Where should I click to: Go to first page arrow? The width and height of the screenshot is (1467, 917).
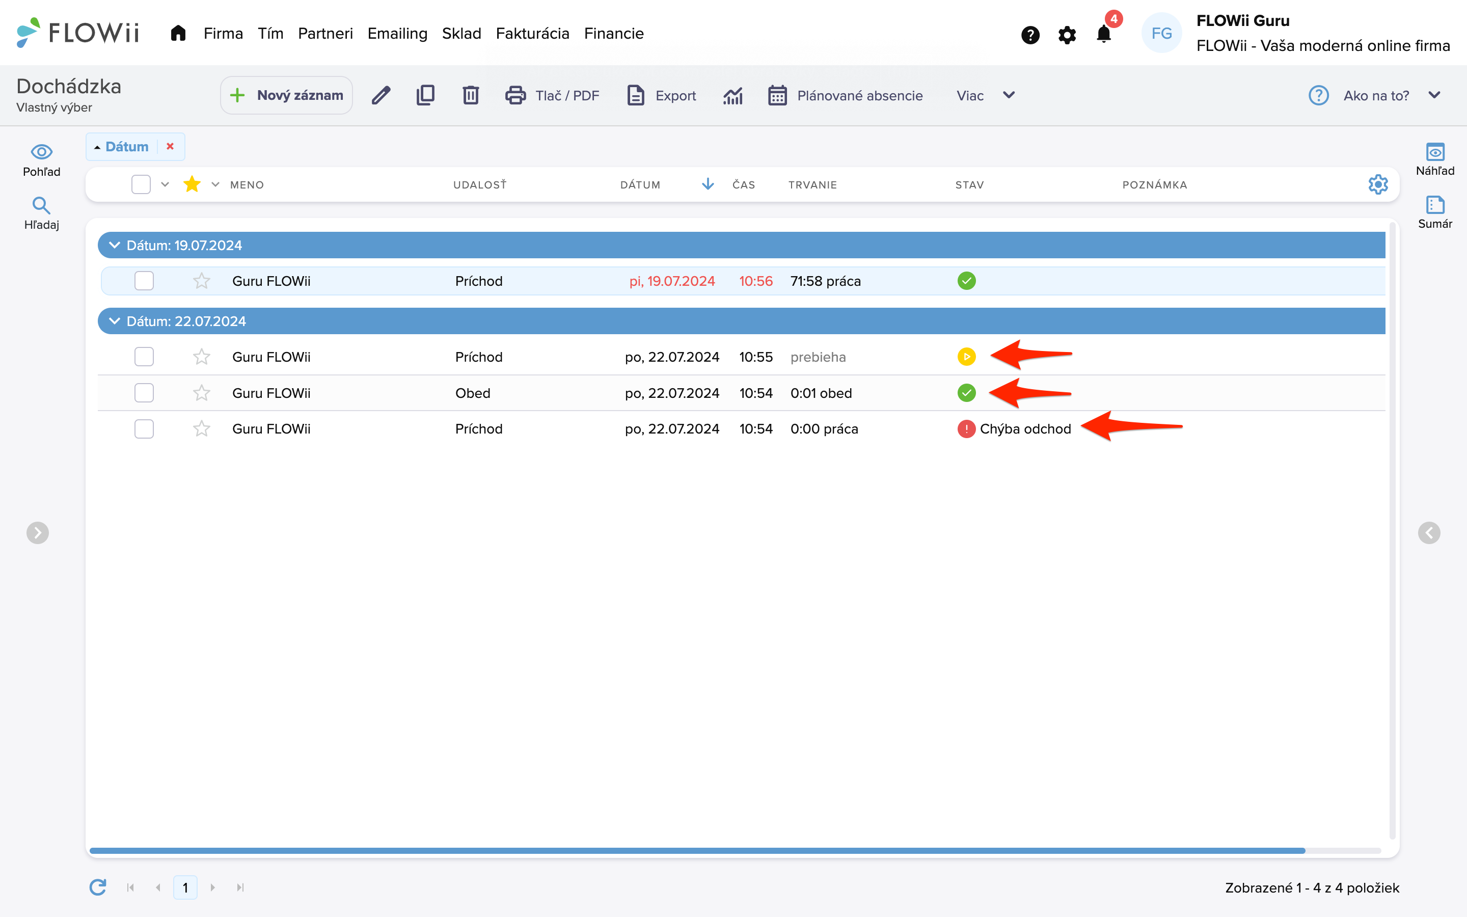pyautogui.click(x=130, y=887)
